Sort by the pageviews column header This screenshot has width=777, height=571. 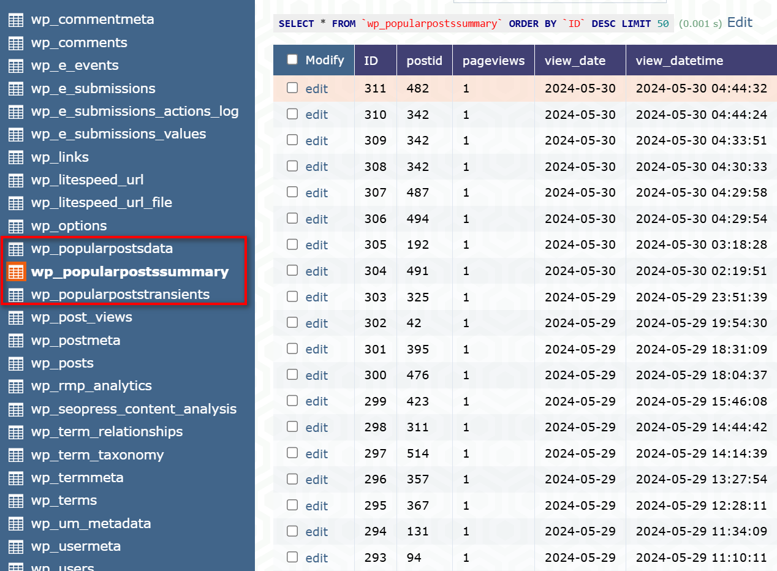[493, 61]
